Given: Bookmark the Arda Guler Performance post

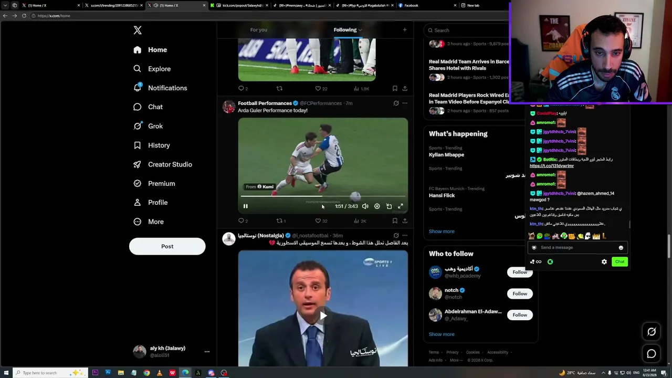Looking at the screenshot, I should click(395, 221).
